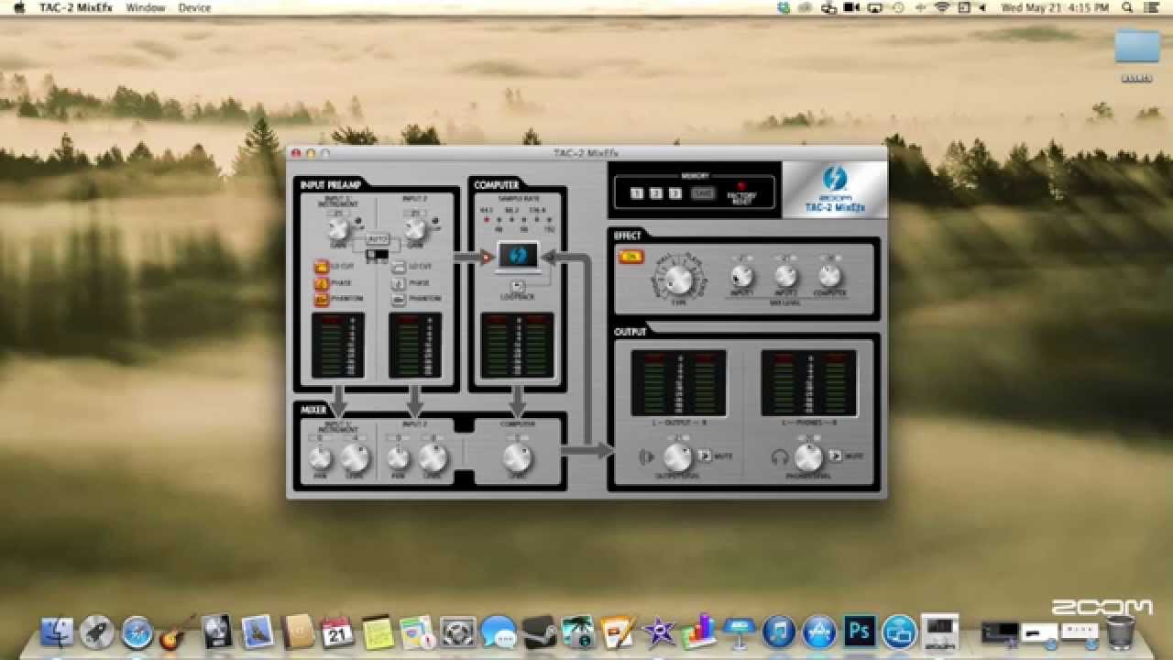Open the Trash in the Dock
The height and width of the screenshot is (660, 1173).
point(1120,632)
